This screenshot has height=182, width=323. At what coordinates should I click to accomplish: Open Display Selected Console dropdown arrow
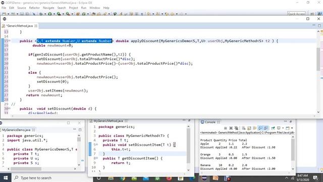point(283,128)
